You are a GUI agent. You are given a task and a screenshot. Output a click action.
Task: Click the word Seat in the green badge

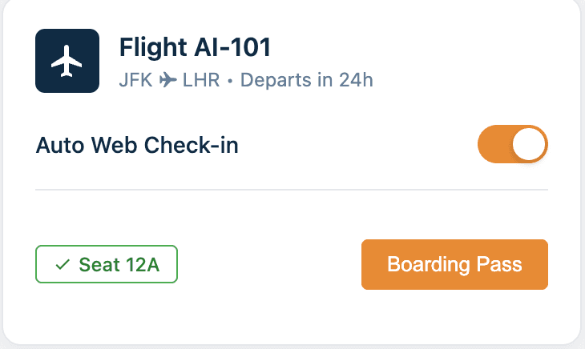[x=96, y=265]
